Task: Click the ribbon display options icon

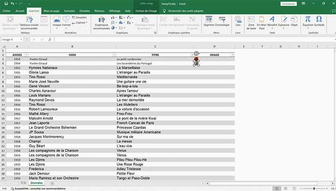Action: (303, 4)
